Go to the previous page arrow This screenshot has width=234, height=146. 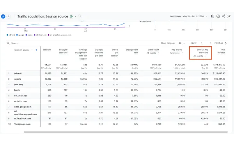(211, 43)
